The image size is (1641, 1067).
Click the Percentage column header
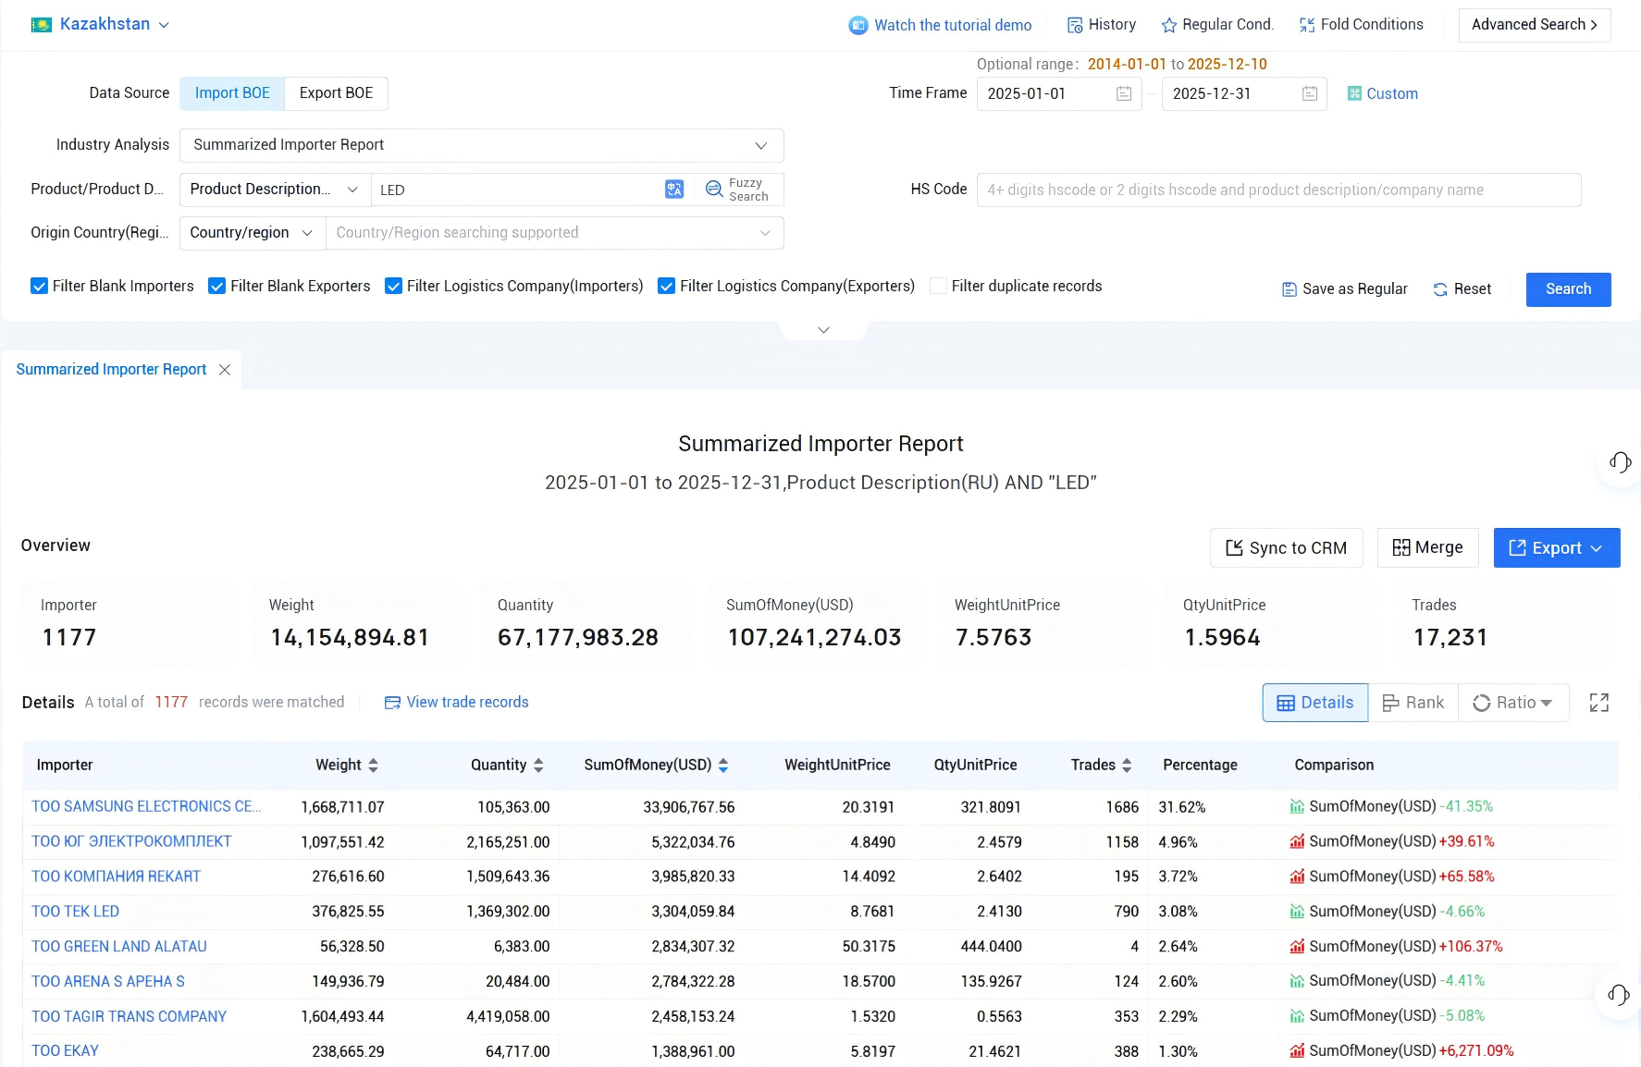pos(1200,766)
